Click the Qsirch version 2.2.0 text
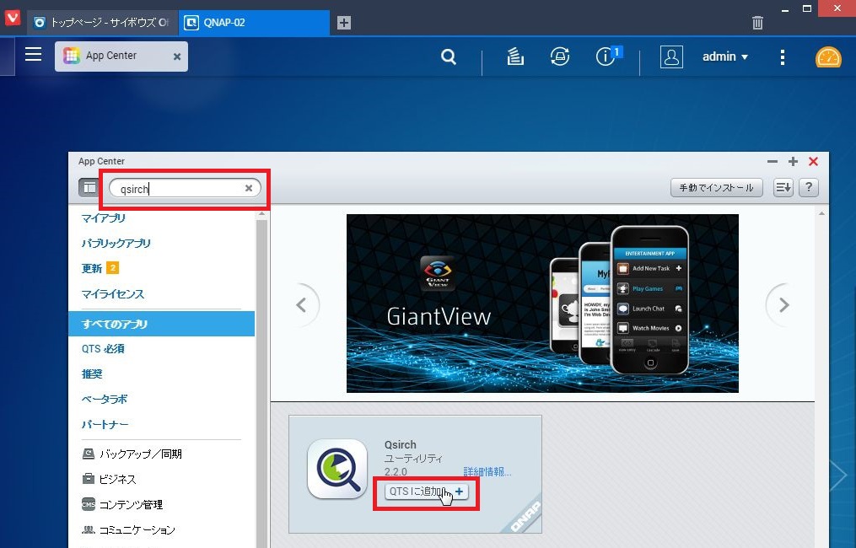This screenshot has height=548, width=856. click(396, 471)
